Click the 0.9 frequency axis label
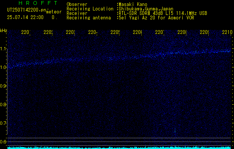 [3, 86]
